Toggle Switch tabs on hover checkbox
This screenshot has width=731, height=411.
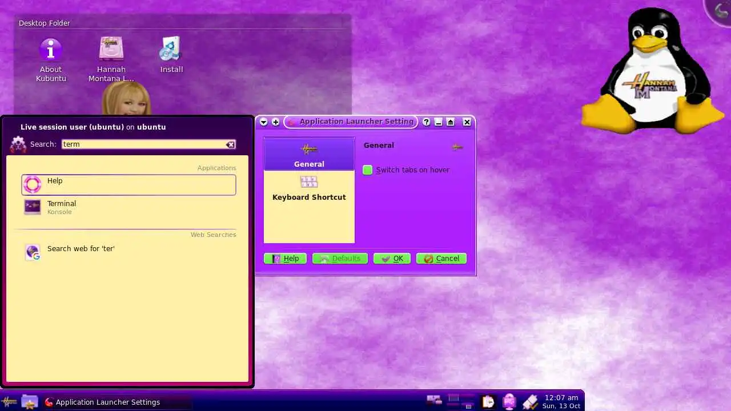pos(368,170)
